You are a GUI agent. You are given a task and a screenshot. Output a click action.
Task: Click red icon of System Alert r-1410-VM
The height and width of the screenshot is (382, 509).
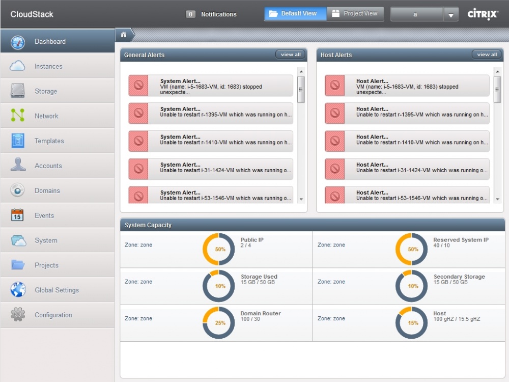click(x=138, y=141)
